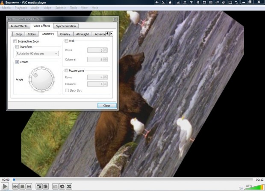265x191 pixels.
Task: Toggle loop repeat mode icon
Action: [62, 186]
